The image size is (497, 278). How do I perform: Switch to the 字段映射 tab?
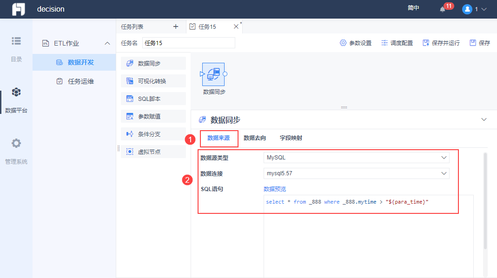pos(291,138)
